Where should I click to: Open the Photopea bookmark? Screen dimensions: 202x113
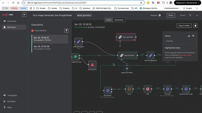pos(149,8)
